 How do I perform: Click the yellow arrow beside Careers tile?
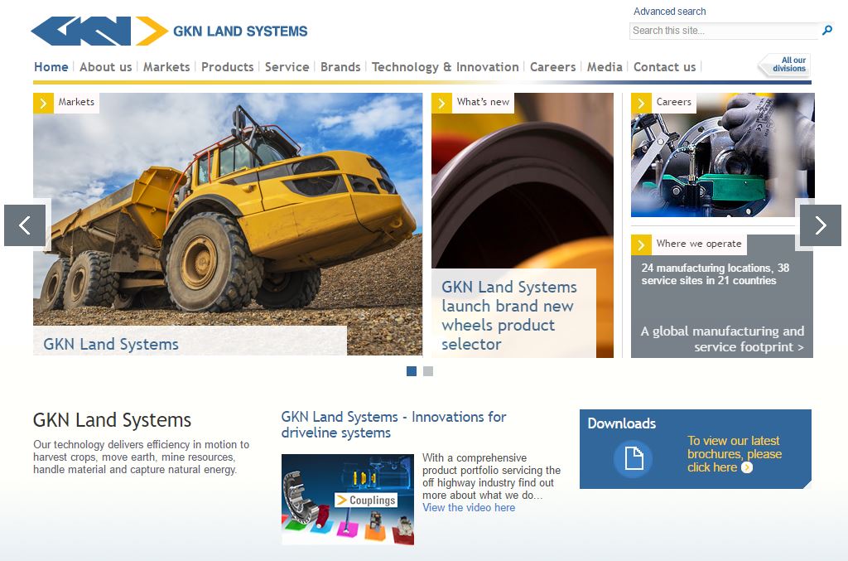641,103
